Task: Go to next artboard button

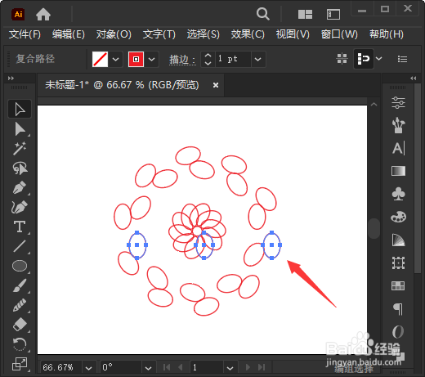Action: click(248, 367)
